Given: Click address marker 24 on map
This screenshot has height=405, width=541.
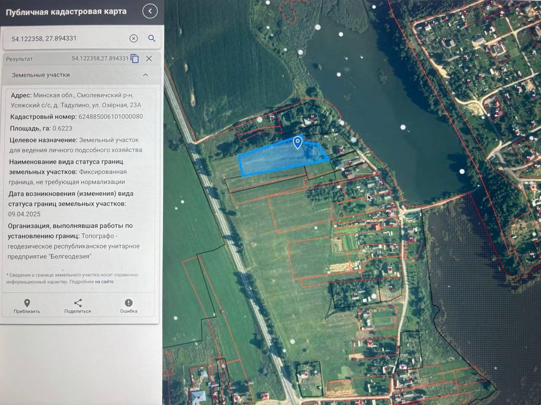Looking at the screenshot, I should (312, 118).
